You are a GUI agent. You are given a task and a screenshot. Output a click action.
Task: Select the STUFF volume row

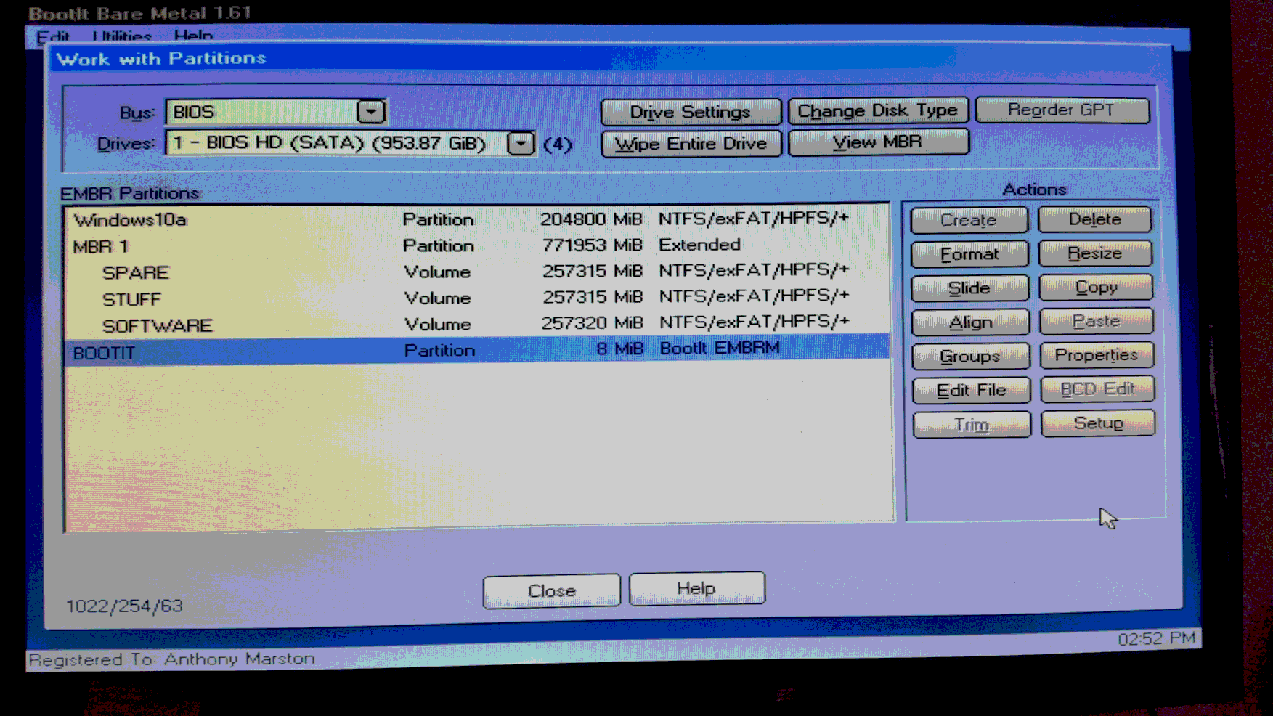477,298
